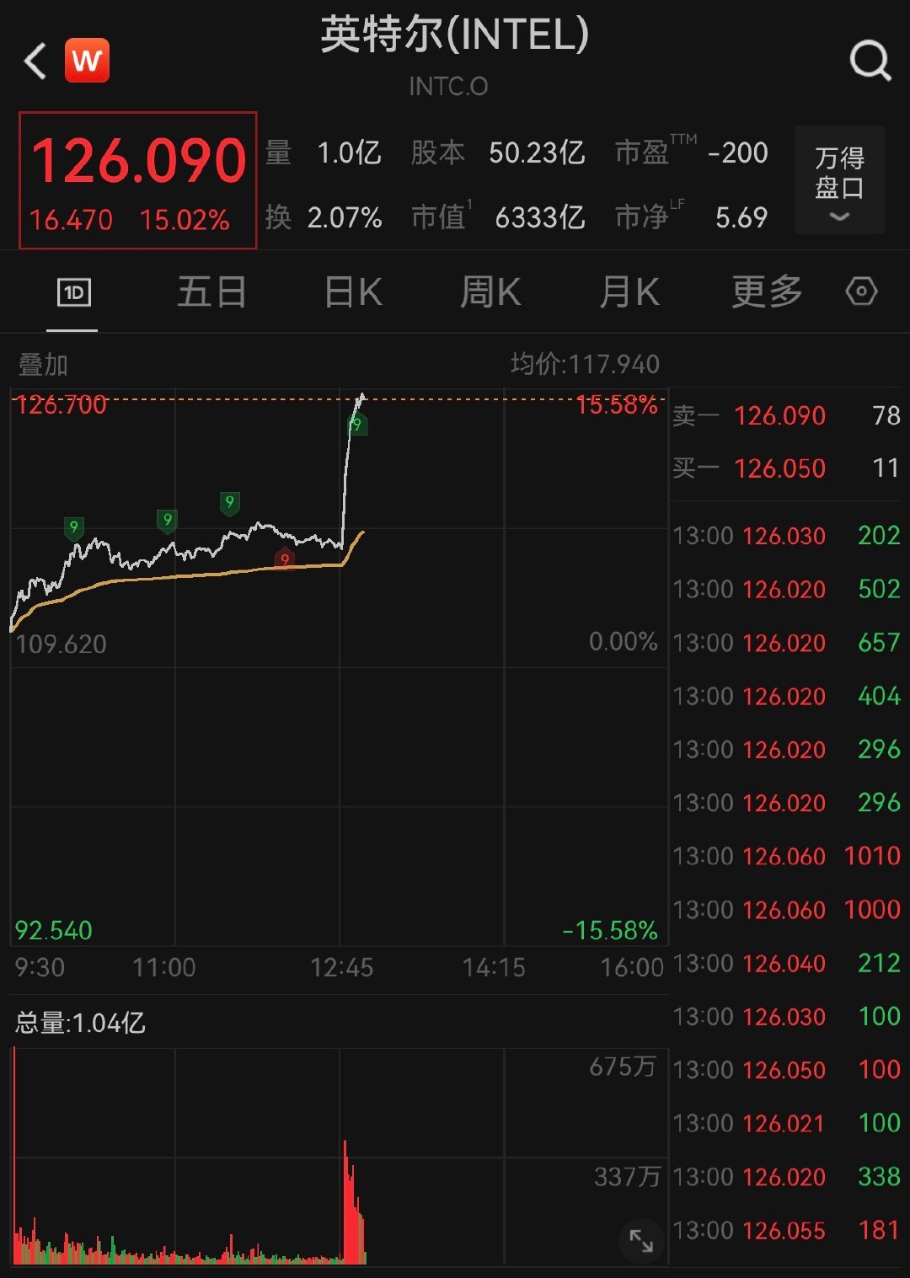Tap the 叠加 overlay button
910x1278 pixels.
43,365
